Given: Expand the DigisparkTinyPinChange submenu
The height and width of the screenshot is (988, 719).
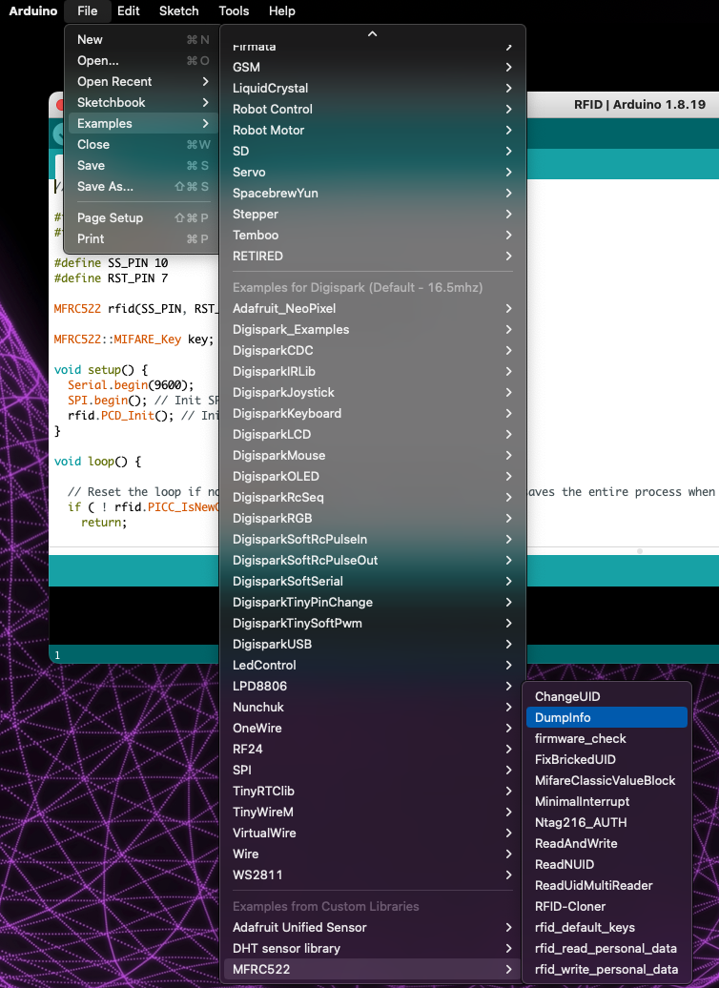Looking at the screenshot, I should point(372,602).
